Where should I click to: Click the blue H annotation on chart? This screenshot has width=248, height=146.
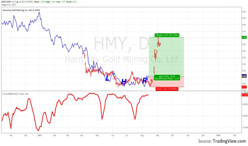pyautogui.click(x=124, y=82)
